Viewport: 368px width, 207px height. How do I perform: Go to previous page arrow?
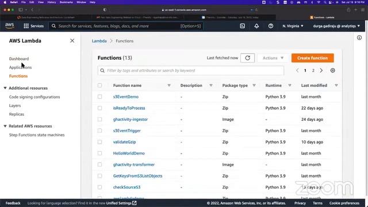point(297,70)
